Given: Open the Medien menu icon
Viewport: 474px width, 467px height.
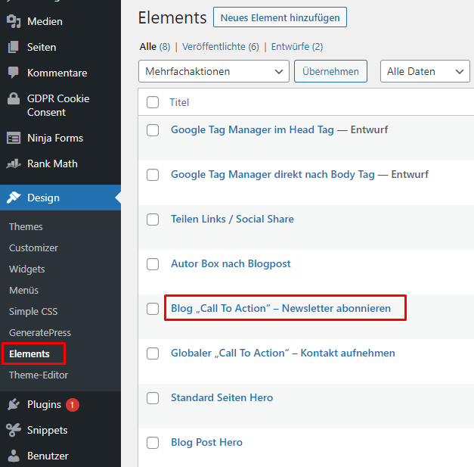Looking at the screenshot, I should click(x=14, y=21).
